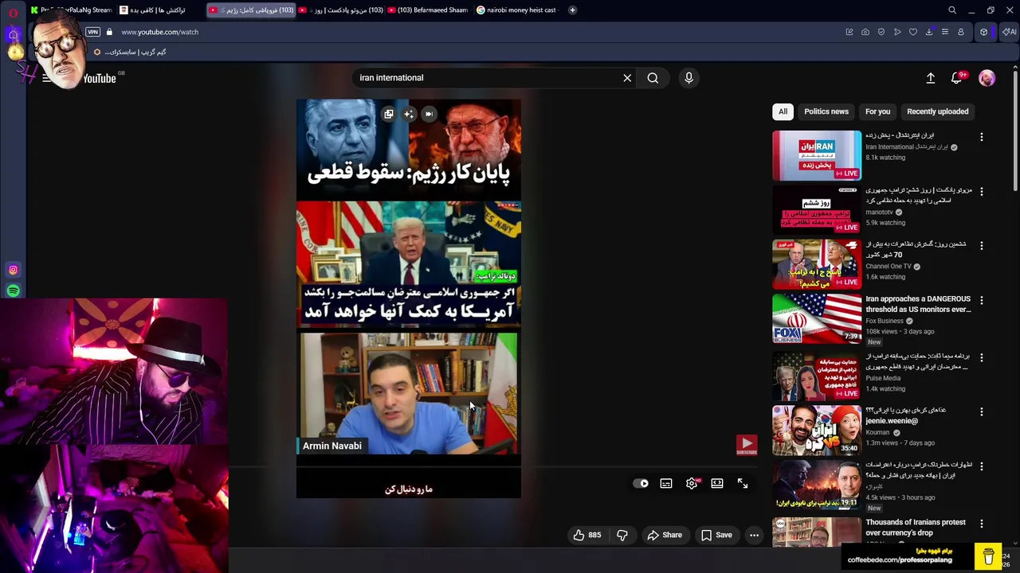Open the tab search magnifier in title bar
This screenshot has width=1020, height=573.
[952, 10]
